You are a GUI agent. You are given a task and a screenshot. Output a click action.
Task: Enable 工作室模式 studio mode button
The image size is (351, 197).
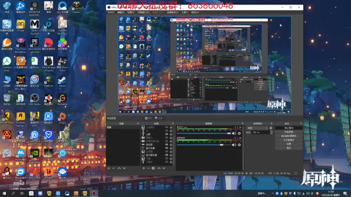click(x=289, y=140)
